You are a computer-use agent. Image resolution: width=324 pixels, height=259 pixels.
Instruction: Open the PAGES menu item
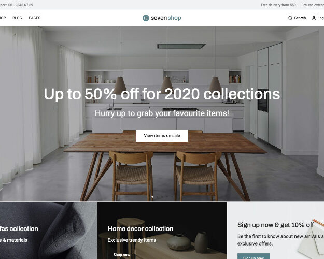tap(35, 18)
